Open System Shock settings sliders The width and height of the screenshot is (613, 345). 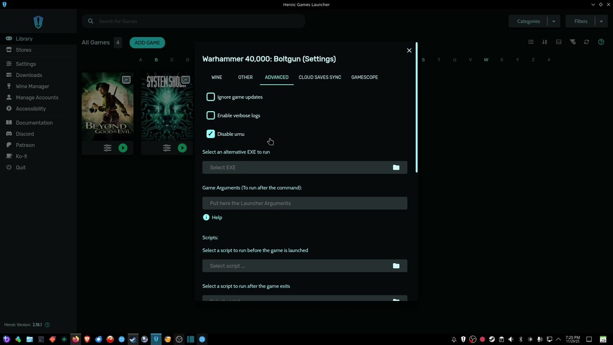(x=167, y=148)
